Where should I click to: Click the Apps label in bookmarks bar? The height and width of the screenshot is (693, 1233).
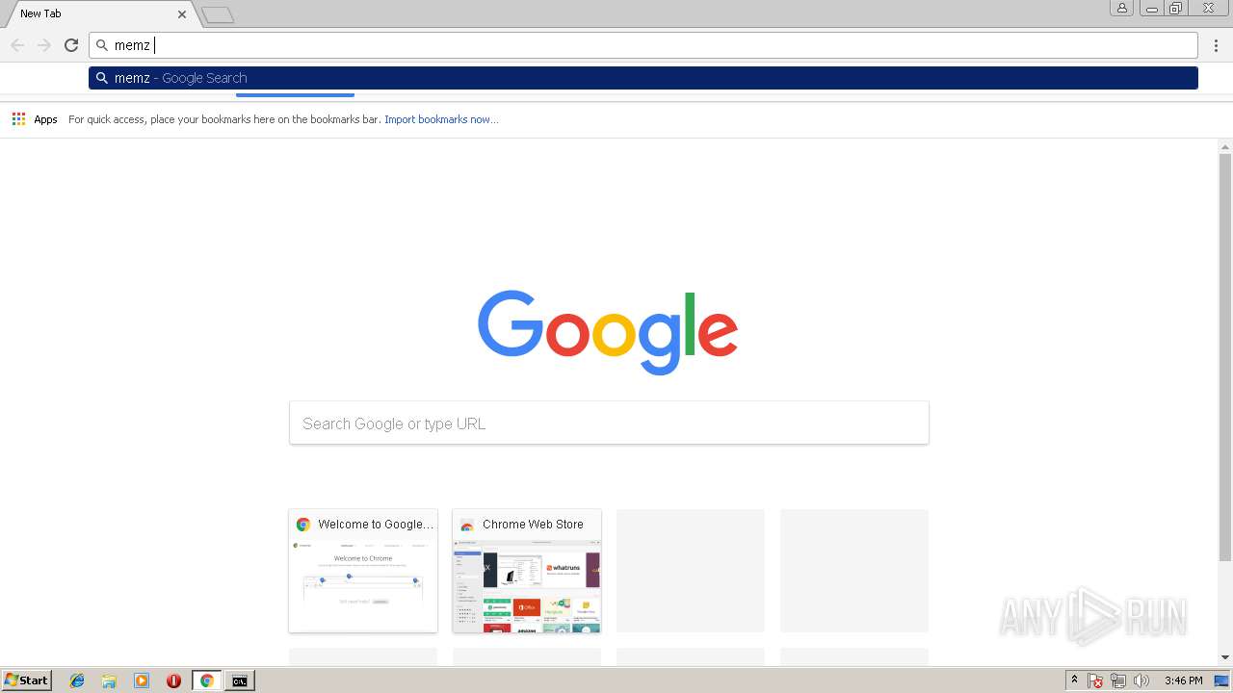[x=46, y=119]
